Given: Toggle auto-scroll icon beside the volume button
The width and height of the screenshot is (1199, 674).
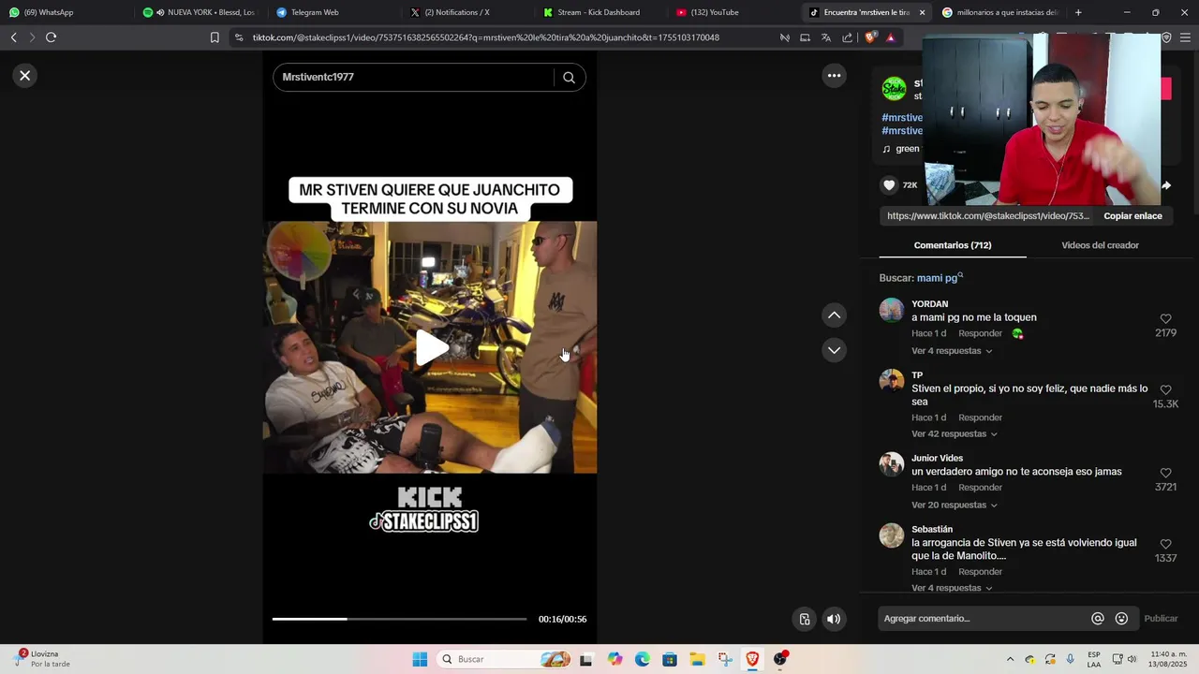Looking at the screenshot, I should click(x=804, y=619).
